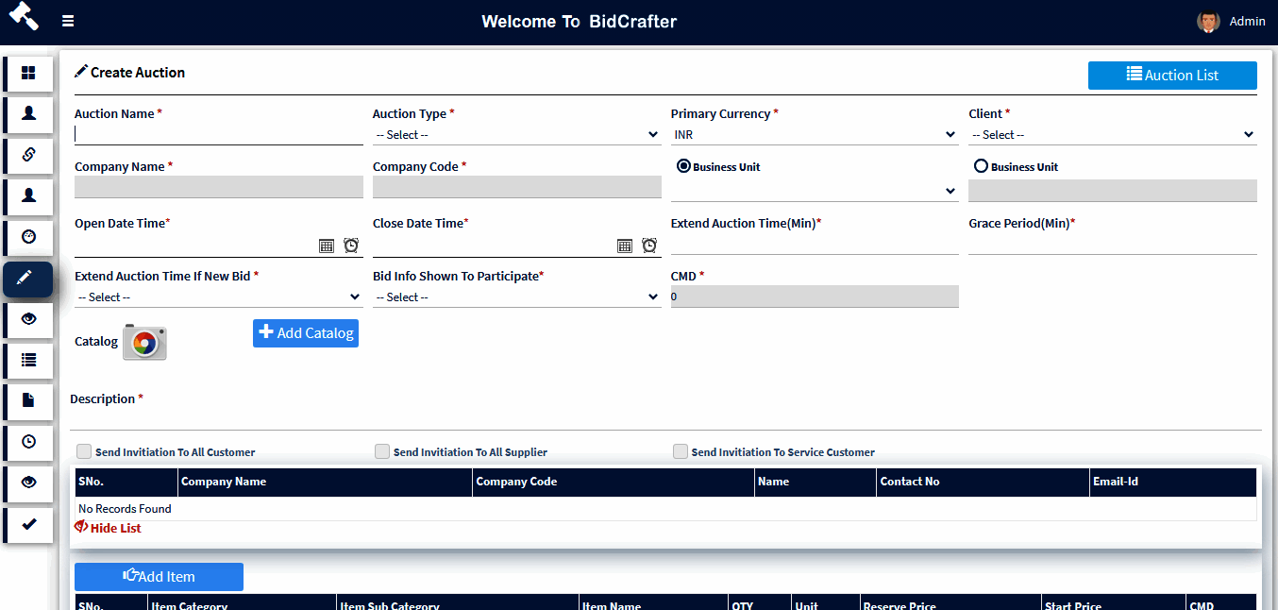
Task: Expand the Primary Currency selector
Action: click(x=815, y=134)
